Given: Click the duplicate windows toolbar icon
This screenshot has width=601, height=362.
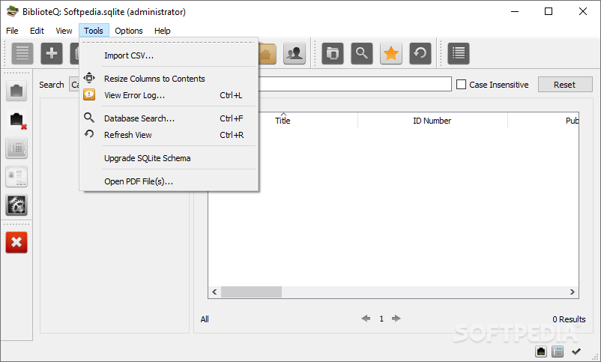Looking at the screenshot, I should click(332, 53).
